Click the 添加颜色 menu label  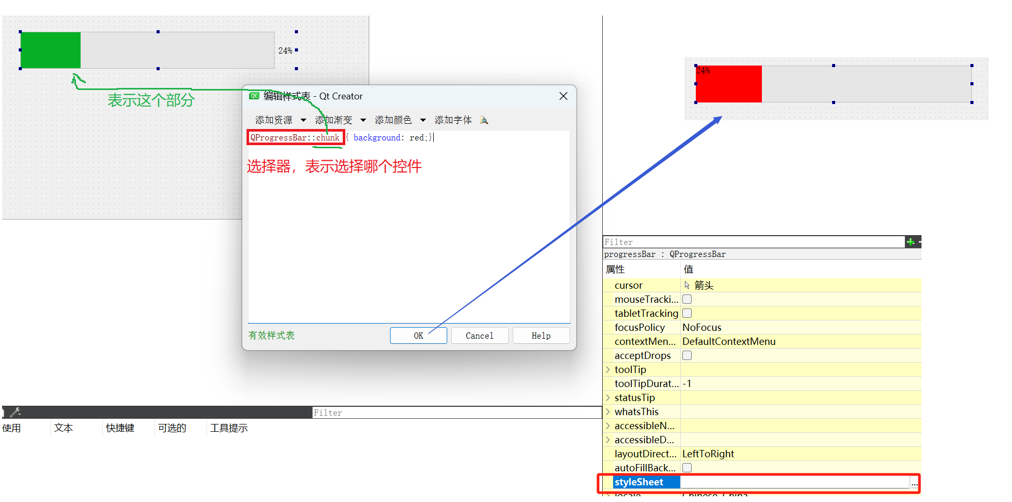tap(393, 120)
